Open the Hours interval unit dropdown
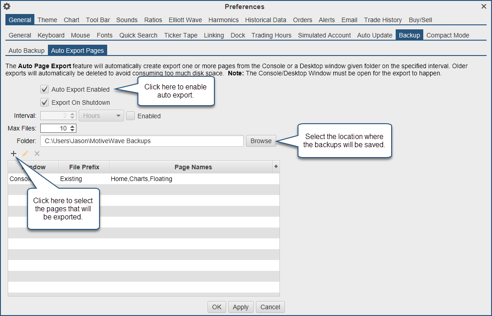The width and height of the screenshot is (492, 316). (101, 116)
